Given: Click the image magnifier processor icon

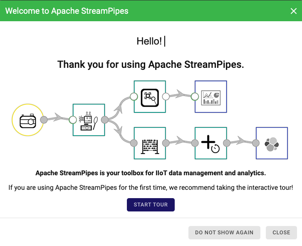Looking at the screenshot, I should 150,97.
